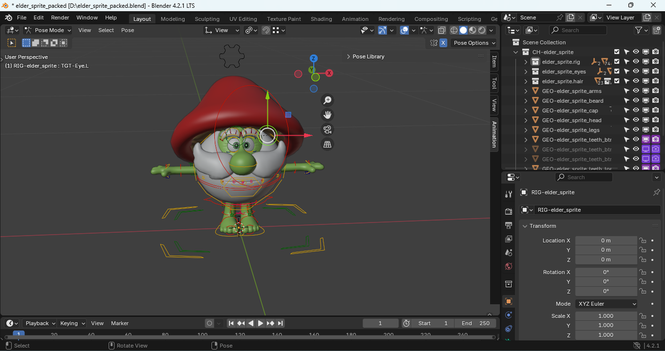Toggle X-axis mirror in pose options
The image size is (665, 351).
pos(443,43)
